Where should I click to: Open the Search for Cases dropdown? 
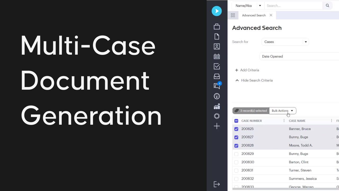pos(285,42)
